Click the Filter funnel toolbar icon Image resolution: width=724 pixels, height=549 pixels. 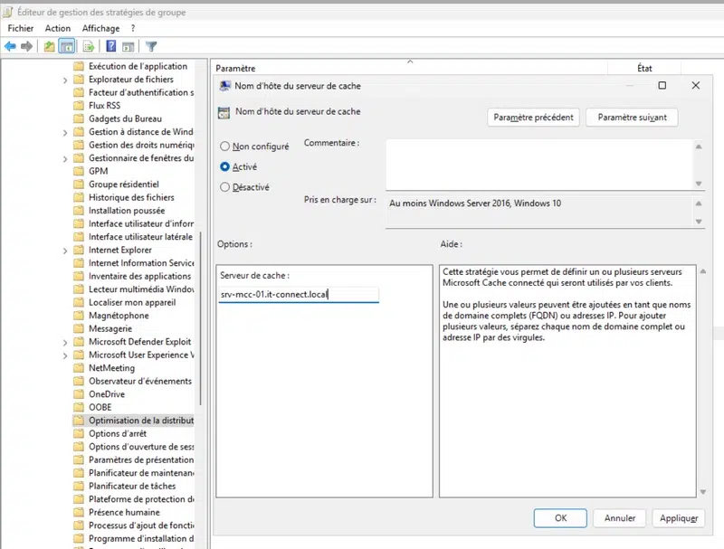coord(151,46)
